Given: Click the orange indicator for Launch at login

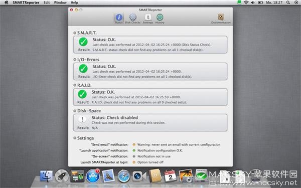Looking at the screenshot, I should click(134, 162).
